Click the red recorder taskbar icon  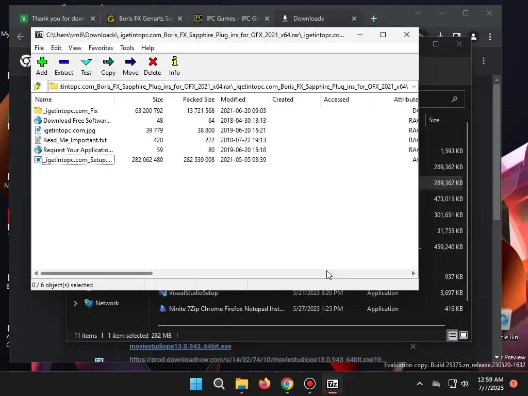(309, 384)
